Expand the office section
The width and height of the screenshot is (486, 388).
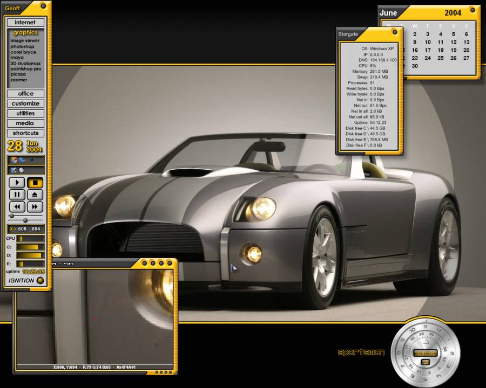click(x=25, y=94)
